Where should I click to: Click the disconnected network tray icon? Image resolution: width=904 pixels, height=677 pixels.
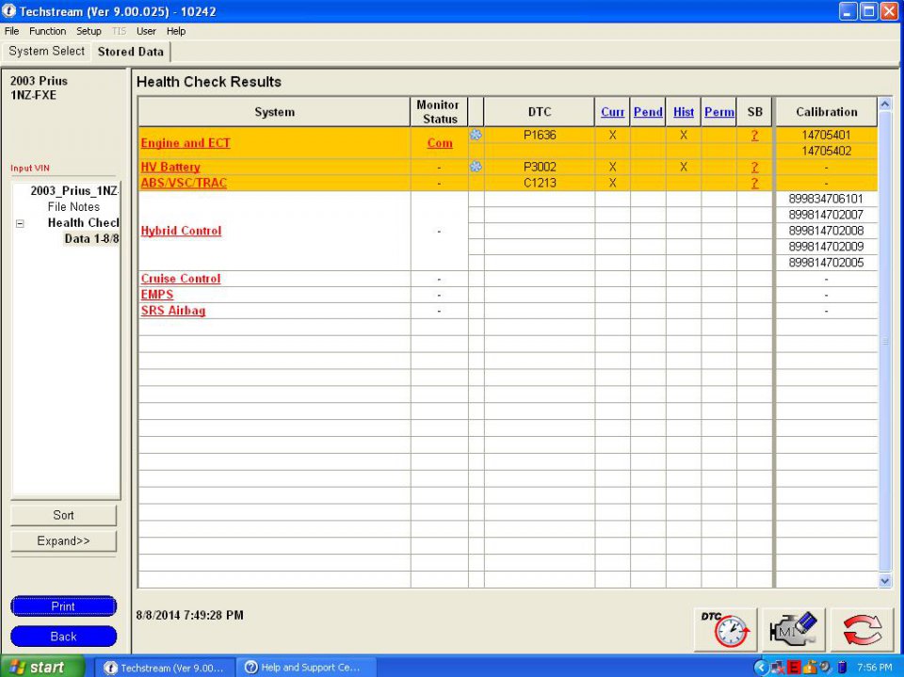click(x=777, y=668)
